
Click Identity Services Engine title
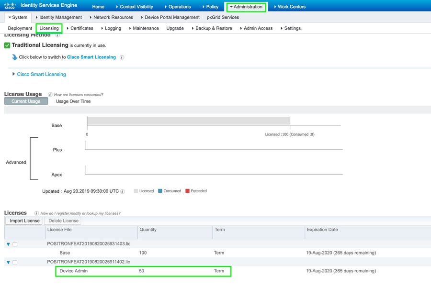[x=49, y=5]
